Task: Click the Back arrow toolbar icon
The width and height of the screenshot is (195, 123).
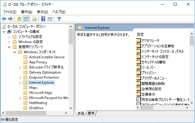Action: [x=4, y=19]
